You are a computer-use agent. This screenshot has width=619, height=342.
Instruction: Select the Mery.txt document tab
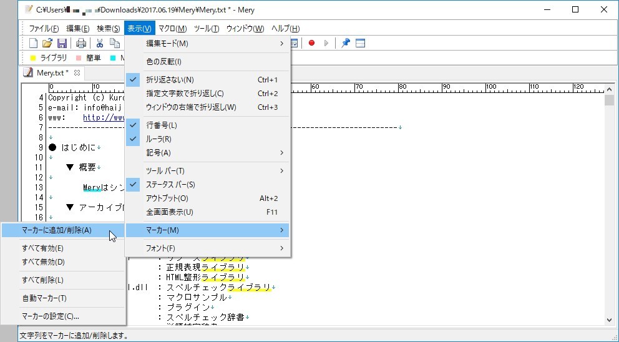pyautogui.click(x=52, y=72)
